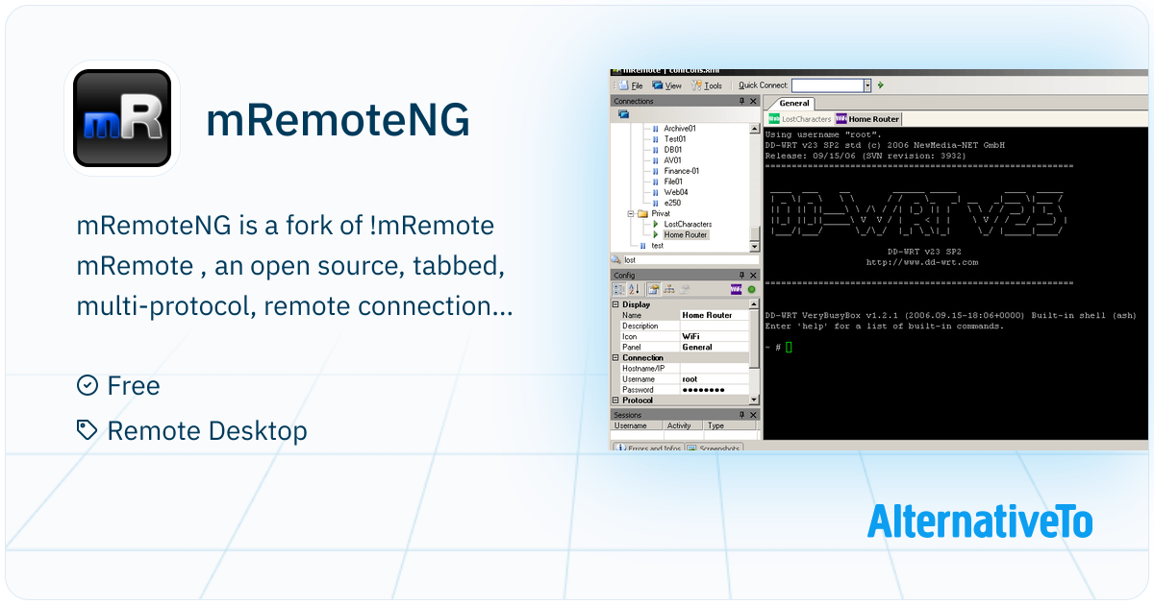
Task: Click the empty Description value field
Action: click(715, 326)
